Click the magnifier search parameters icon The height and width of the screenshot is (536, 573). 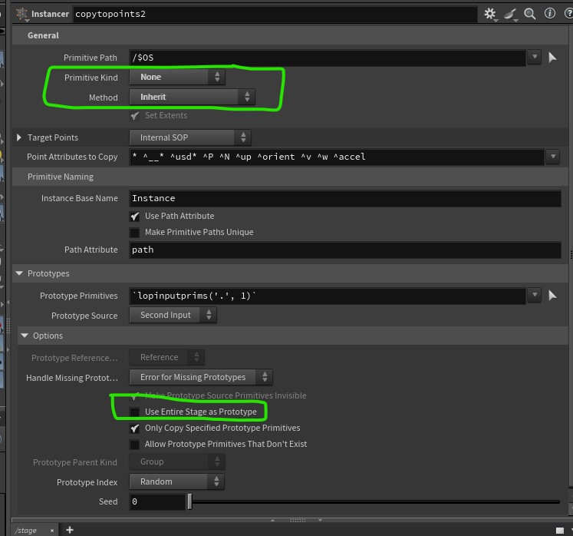coord(529,14)
